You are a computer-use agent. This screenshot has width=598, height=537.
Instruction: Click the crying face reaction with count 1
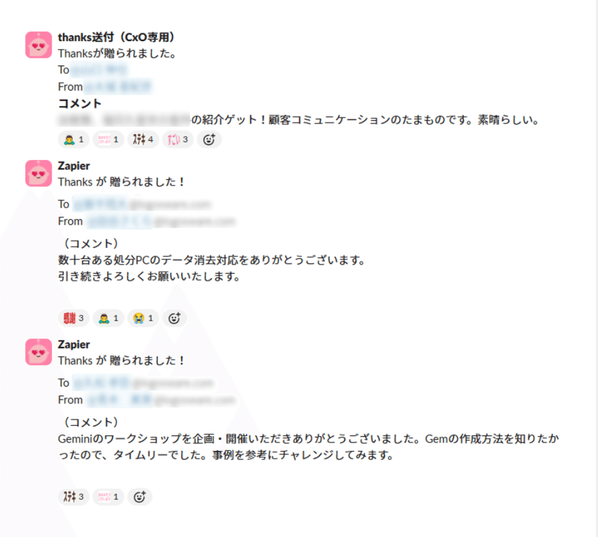(143, 318)
